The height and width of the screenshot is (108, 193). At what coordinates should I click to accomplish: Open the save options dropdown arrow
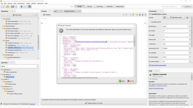click(x=16, y=7)
